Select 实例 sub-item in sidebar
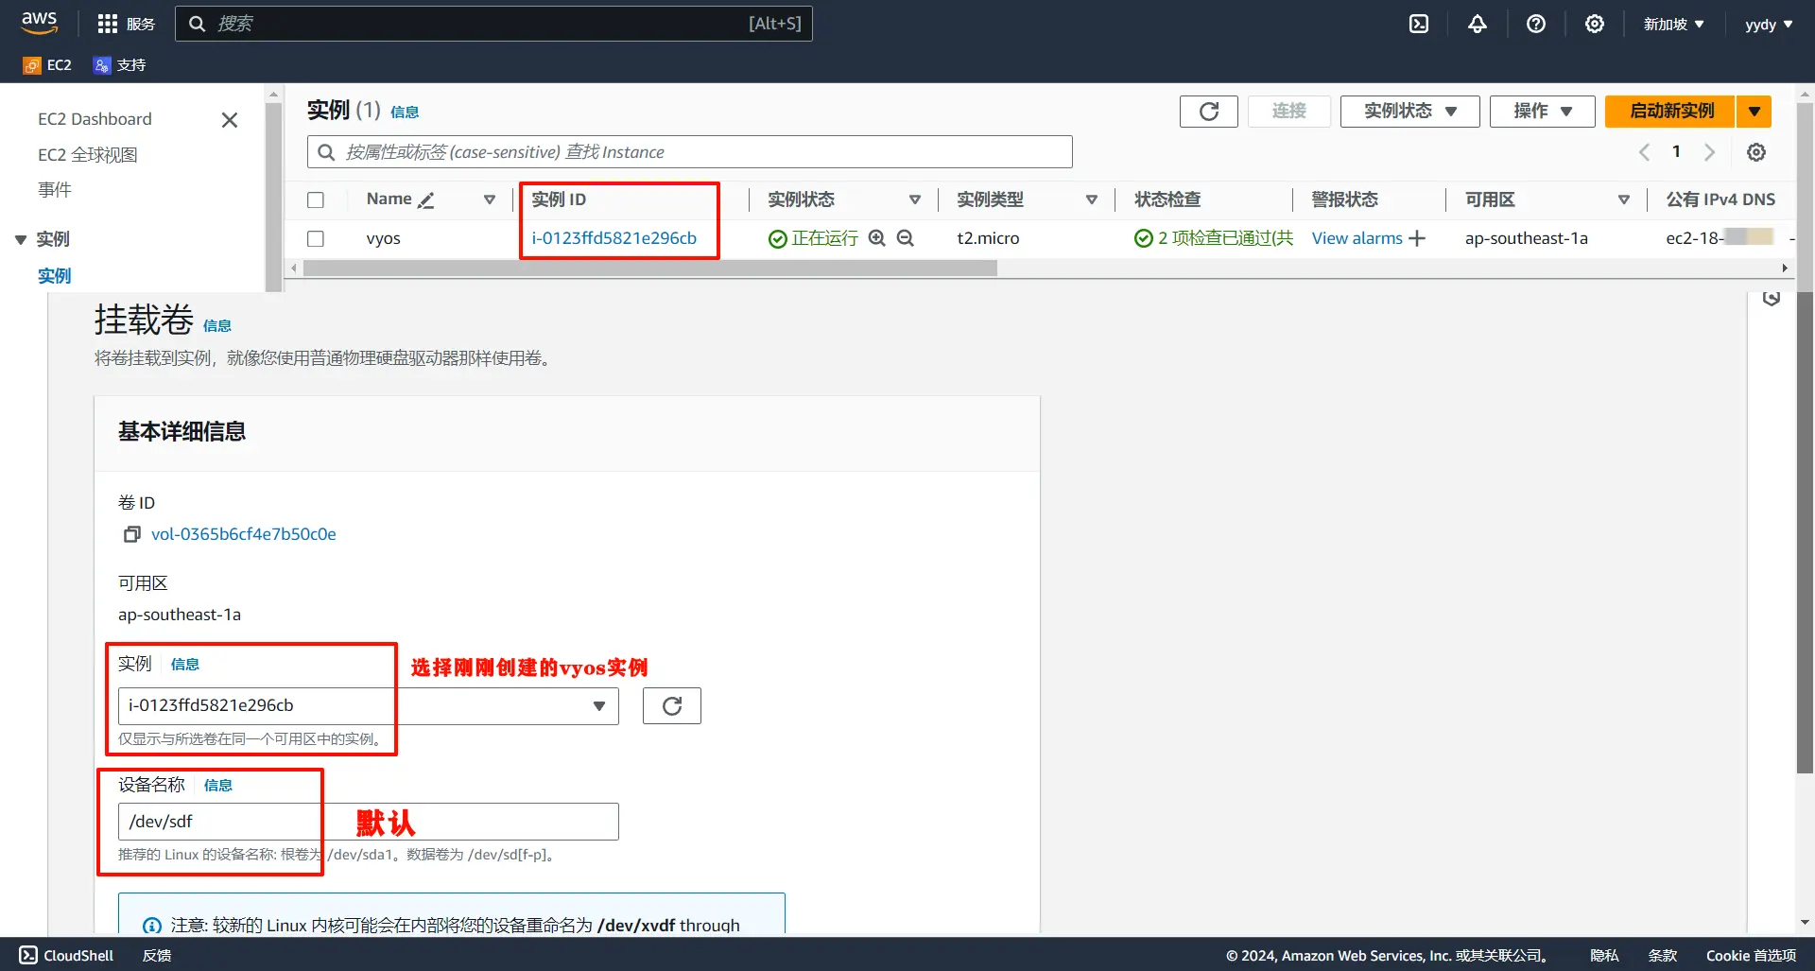Viewport: 1815px width, 971px height. tap(55, 276)
